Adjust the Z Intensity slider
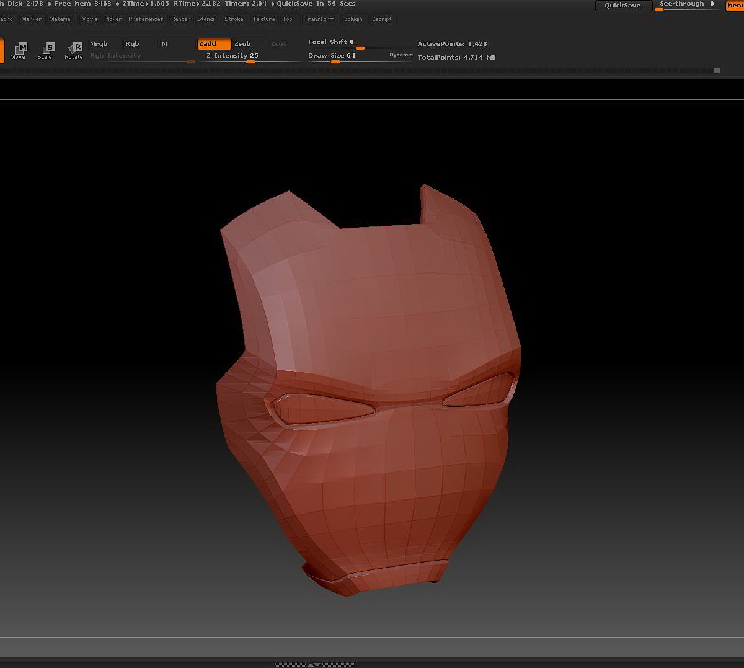Image resolution: width=744 pixels, height=668 pixels. (250, 56)
